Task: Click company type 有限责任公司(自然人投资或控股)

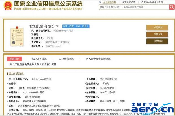Action: pyautogui.click(x=34, y=88)
